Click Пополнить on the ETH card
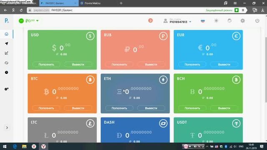This screenshot has height=150, width=267. 119,108
